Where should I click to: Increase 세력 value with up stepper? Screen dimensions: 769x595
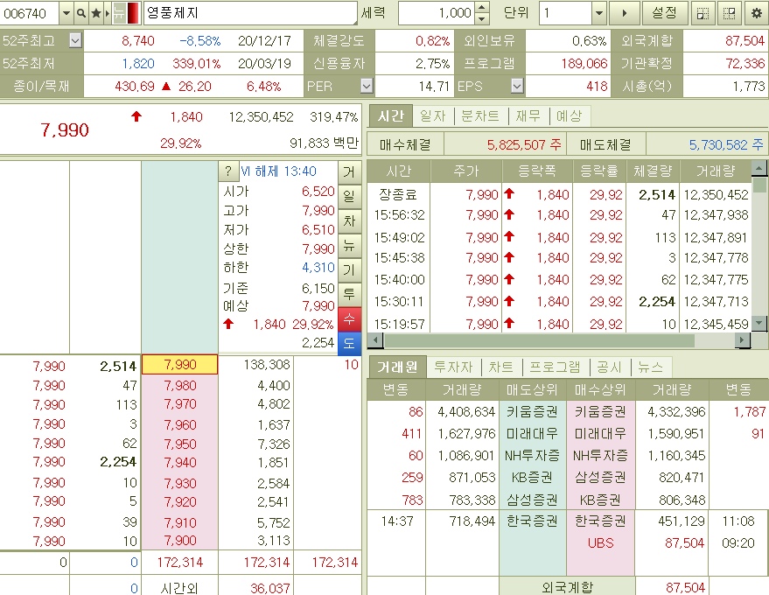[482, 8]
